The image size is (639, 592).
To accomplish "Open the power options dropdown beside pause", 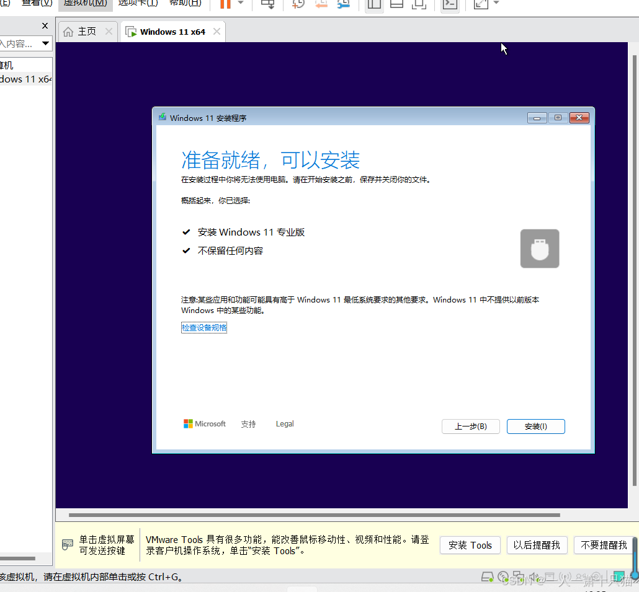I will tap(241, 2).
